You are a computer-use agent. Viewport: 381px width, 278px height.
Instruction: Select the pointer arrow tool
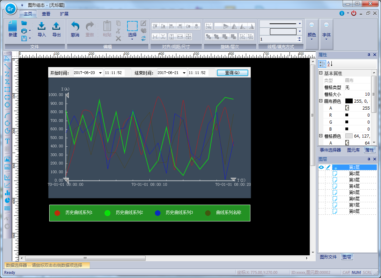pos(7,59)
